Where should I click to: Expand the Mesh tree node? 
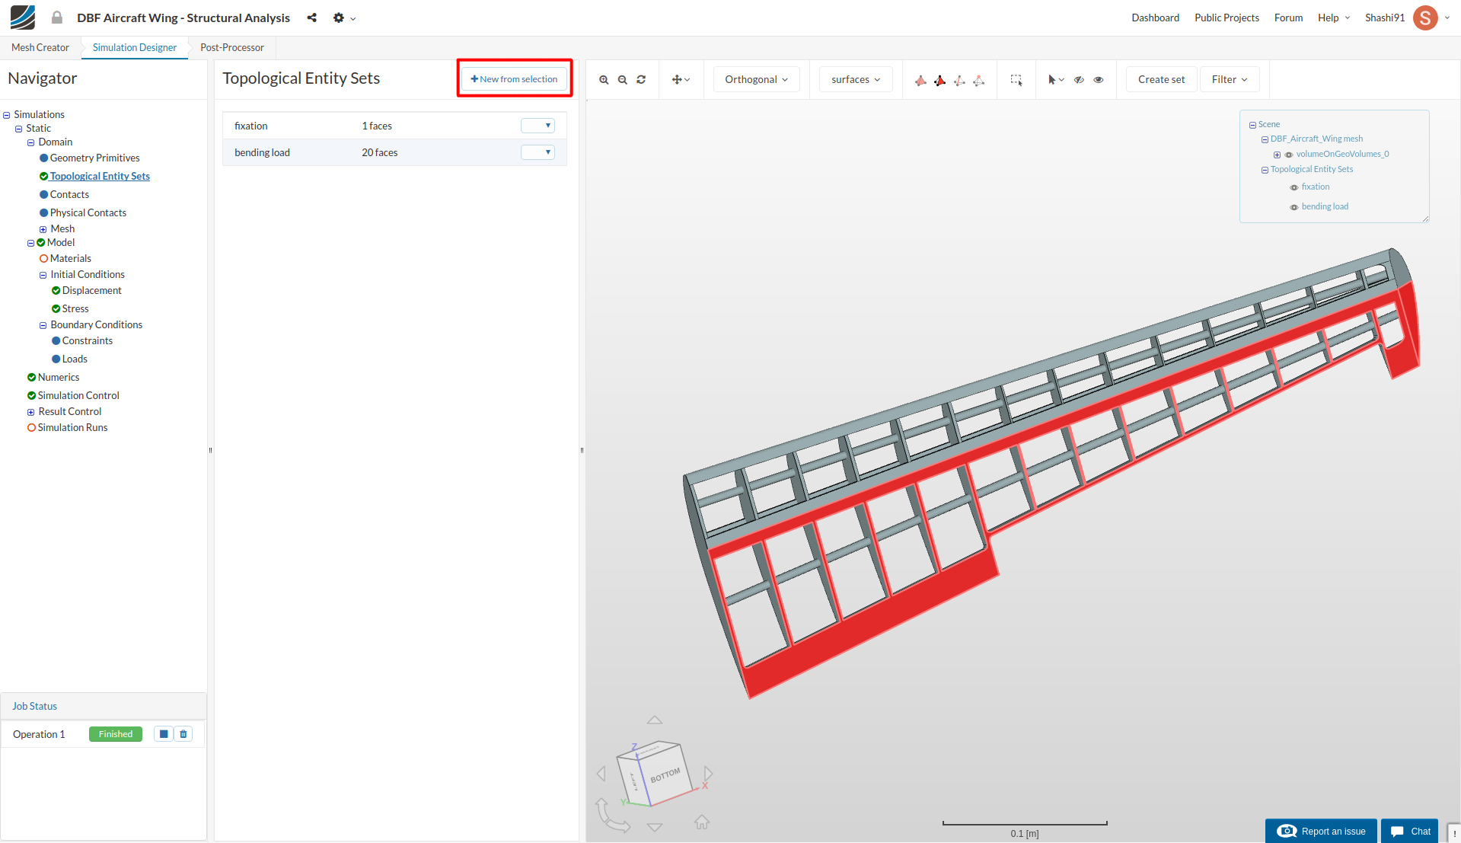[x=43, y=229]
